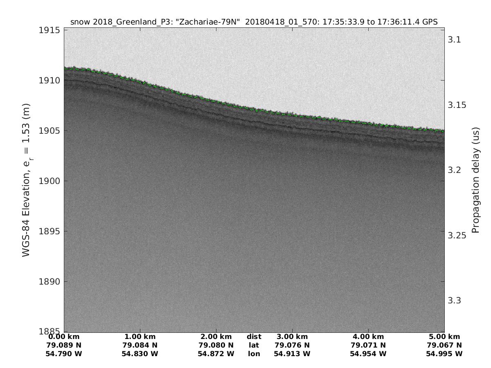
Task: Click the 1890 elevation tick label
Action: click(x=49, y=282)
